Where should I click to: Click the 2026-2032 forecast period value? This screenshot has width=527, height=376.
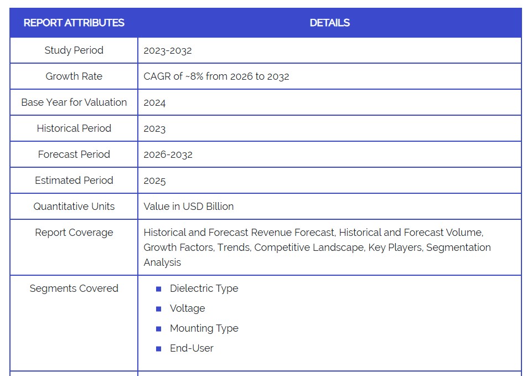coord(168,155)
